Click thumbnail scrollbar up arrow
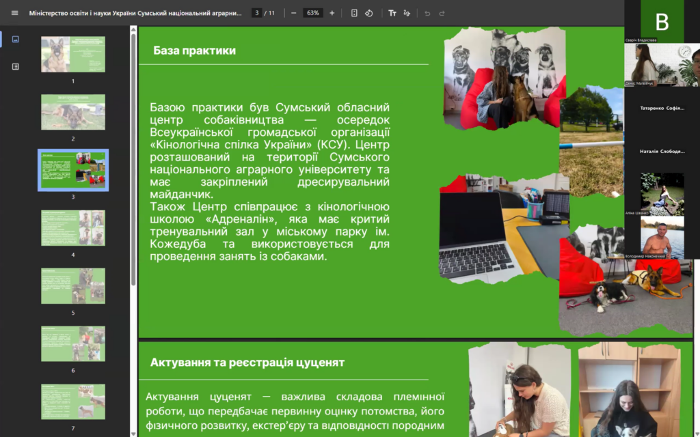The height and width of the screenshot is (437, 700). [x=133, y=29]
